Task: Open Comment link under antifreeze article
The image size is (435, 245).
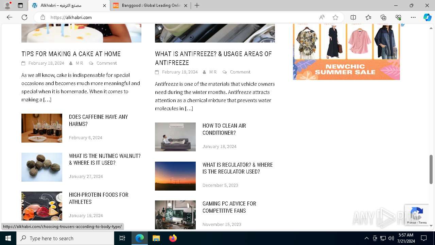Action: [240, 72]
